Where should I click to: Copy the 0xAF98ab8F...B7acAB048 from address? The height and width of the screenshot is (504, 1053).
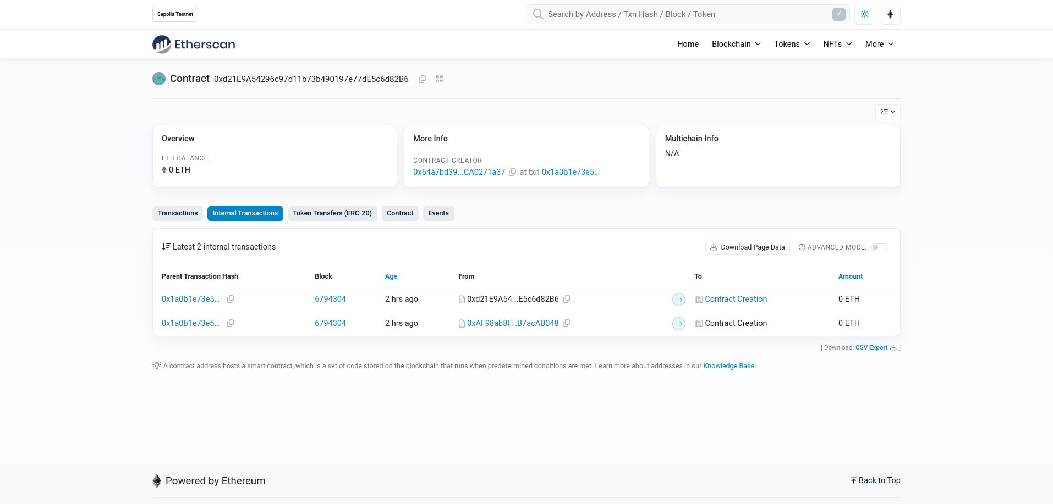pyautogui.click(x=567, y=323)
